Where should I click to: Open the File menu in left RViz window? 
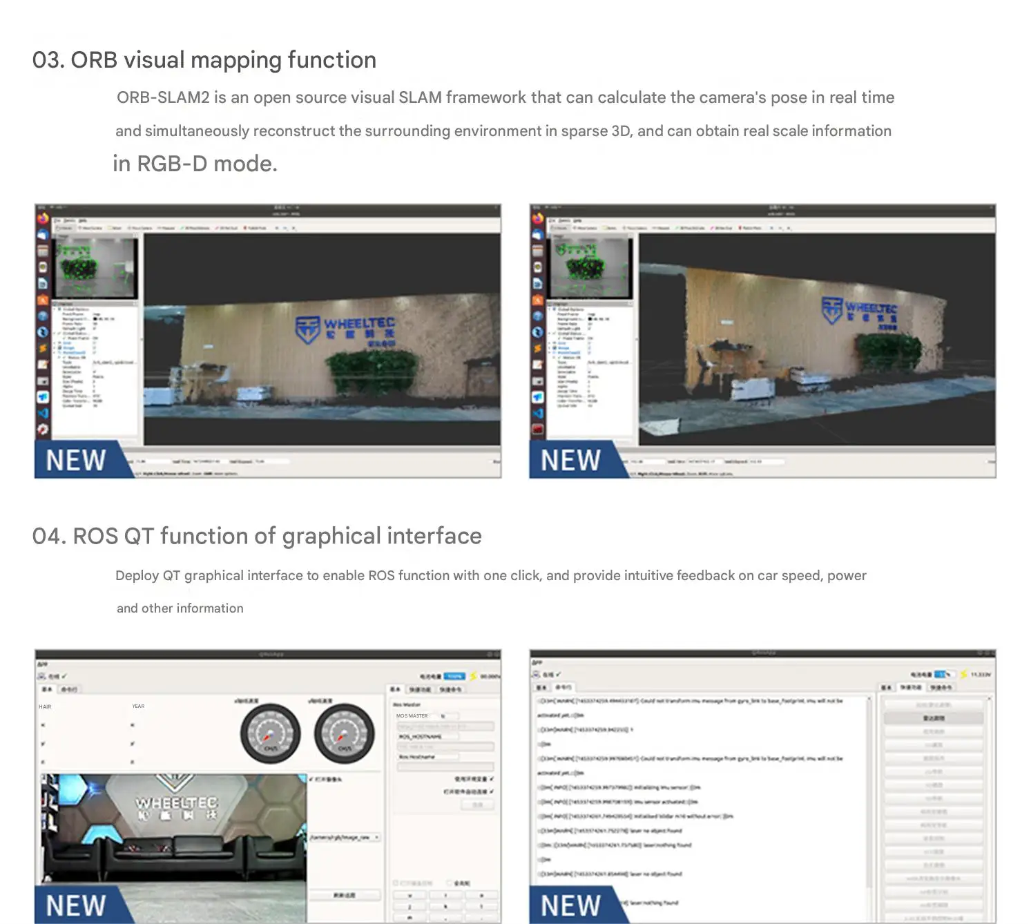point(59,220)
